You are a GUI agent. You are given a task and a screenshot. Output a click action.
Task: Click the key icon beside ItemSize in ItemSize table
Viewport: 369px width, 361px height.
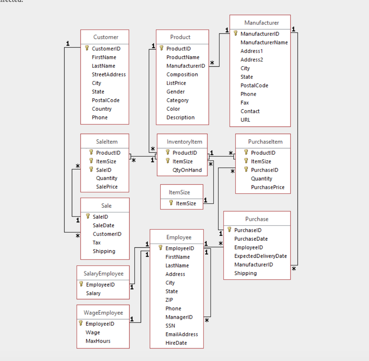171,203
